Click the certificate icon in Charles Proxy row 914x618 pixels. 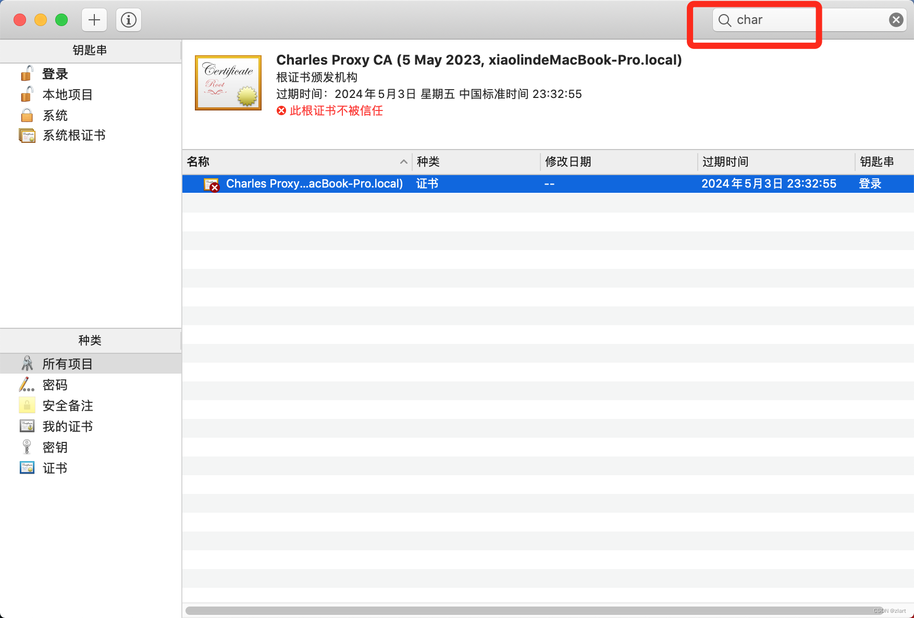click(212, 184)
